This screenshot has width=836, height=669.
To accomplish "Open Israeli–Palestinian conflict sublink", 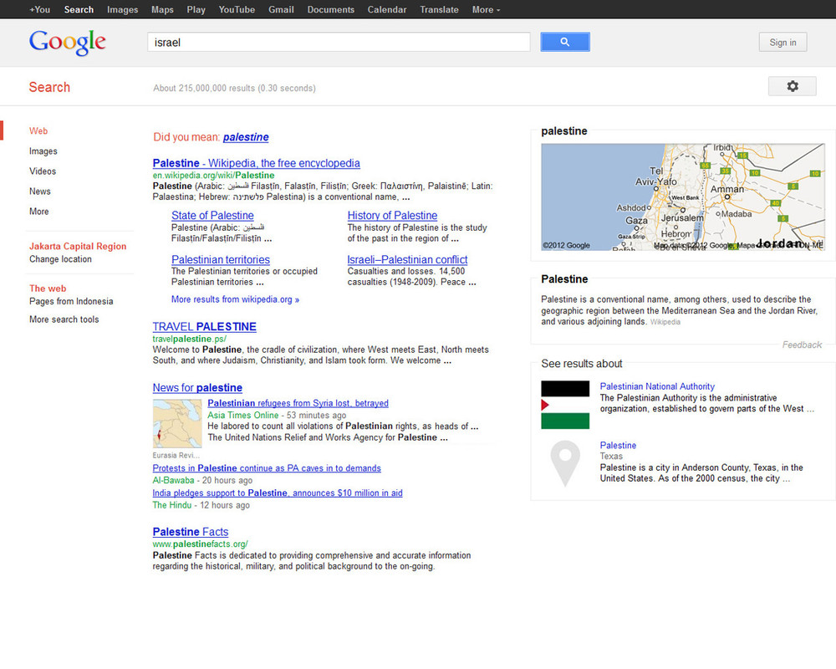I will point(407,260).
